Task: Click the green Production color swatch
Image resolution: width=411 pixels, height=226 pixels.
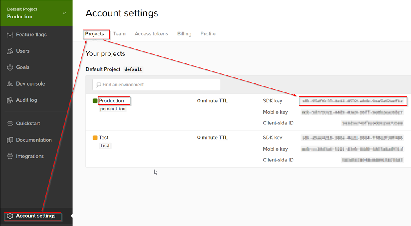Action: click(95, 101)
